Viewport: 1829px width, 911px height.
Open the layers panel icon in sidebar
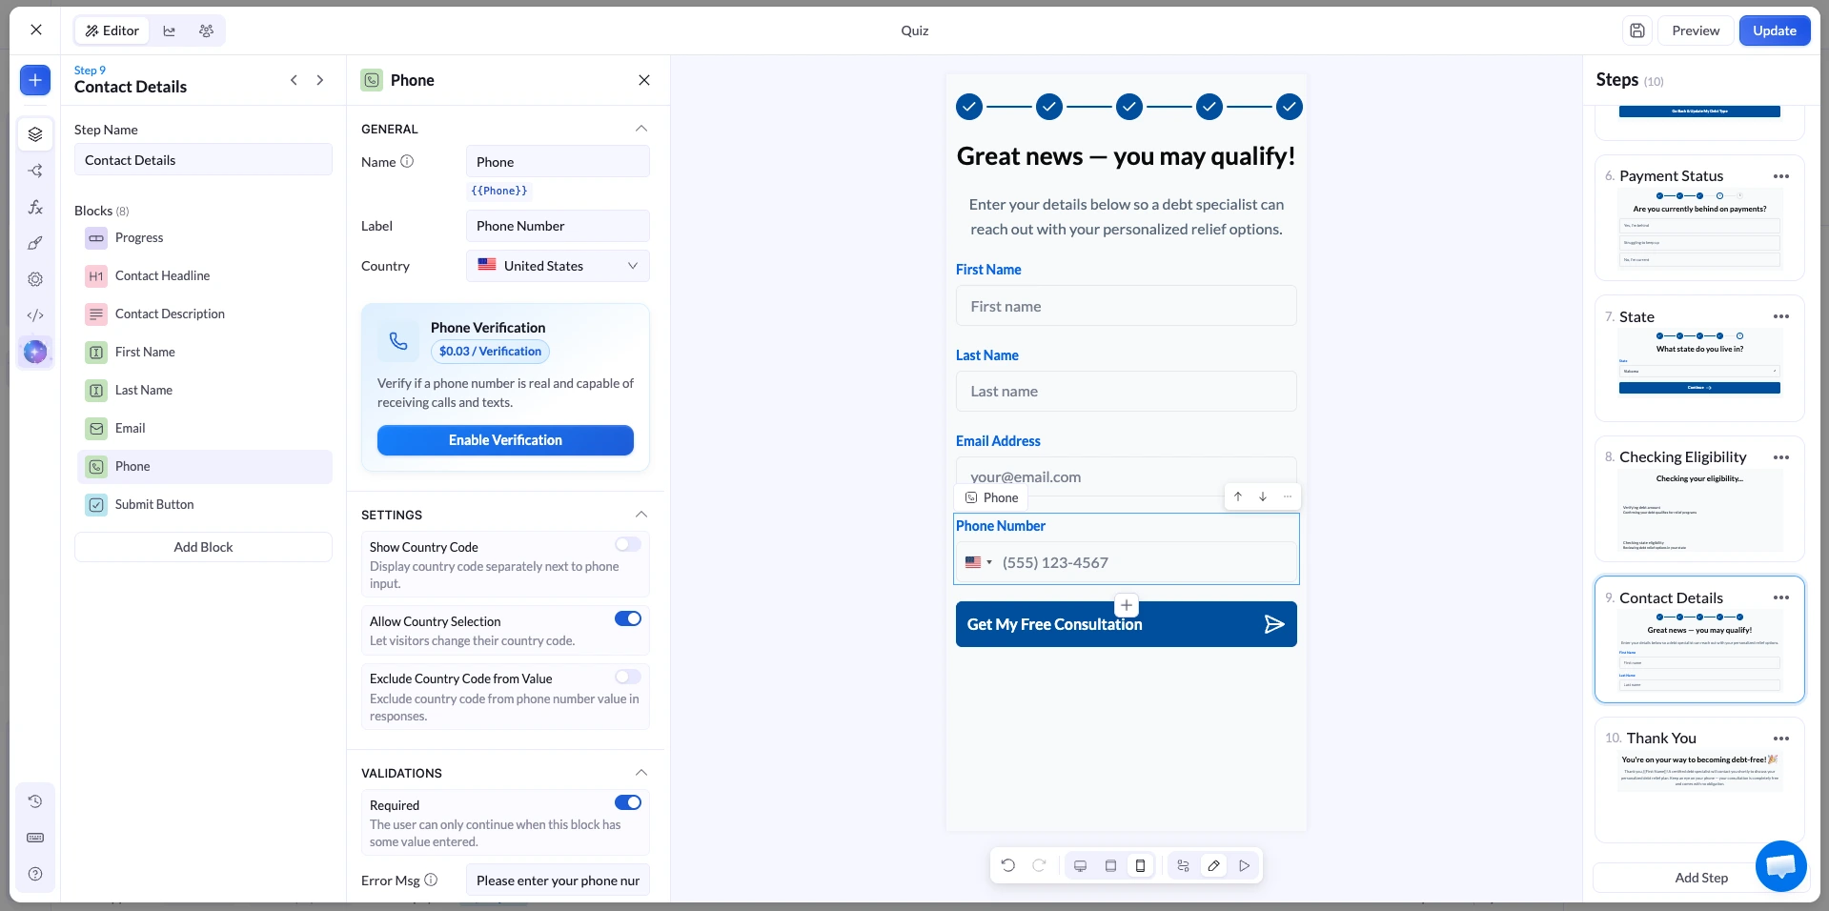click(35, 134)
